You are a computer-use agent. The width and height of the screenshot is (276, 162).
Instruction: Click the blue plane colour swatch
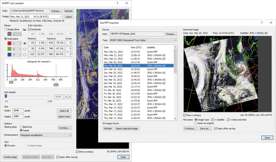[10, 55]
